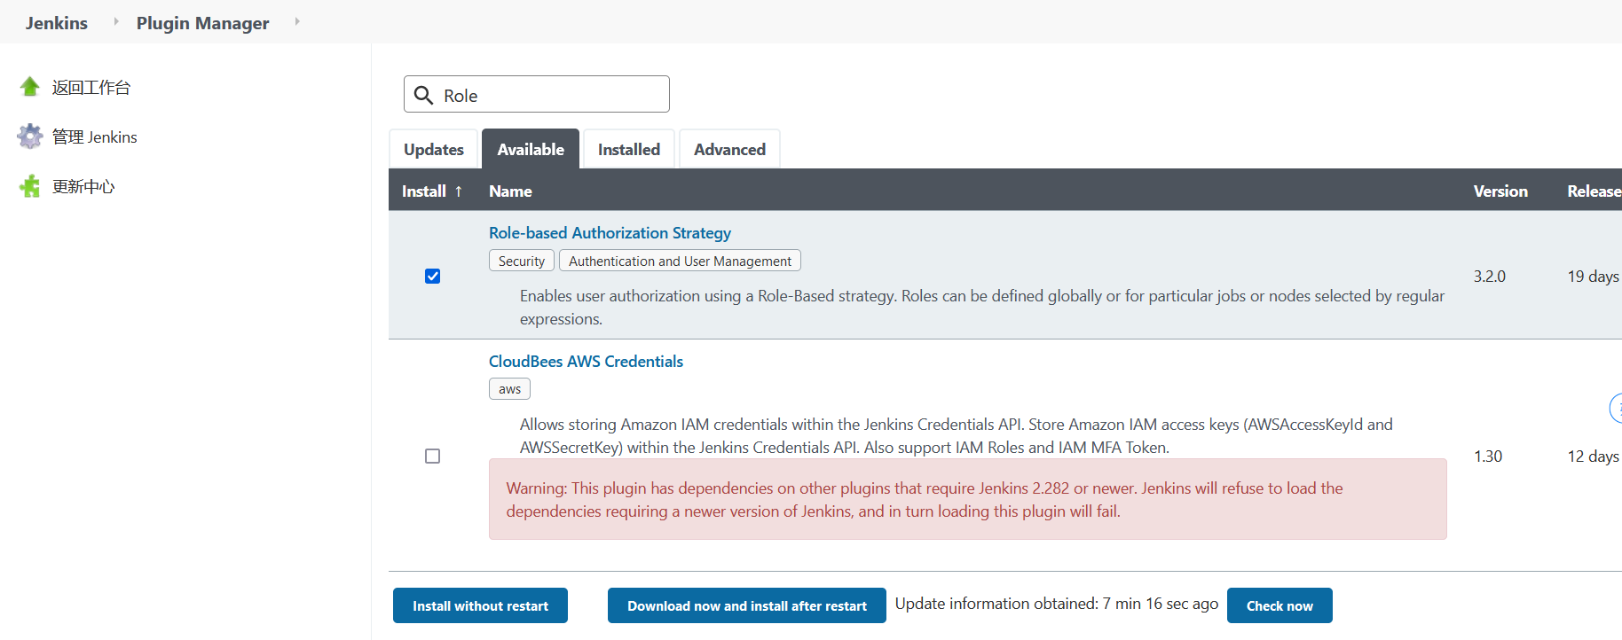Open 管理 Jenkins sidebar link
This screenshot has width=1622, height=640.
[x=95, y=137]
